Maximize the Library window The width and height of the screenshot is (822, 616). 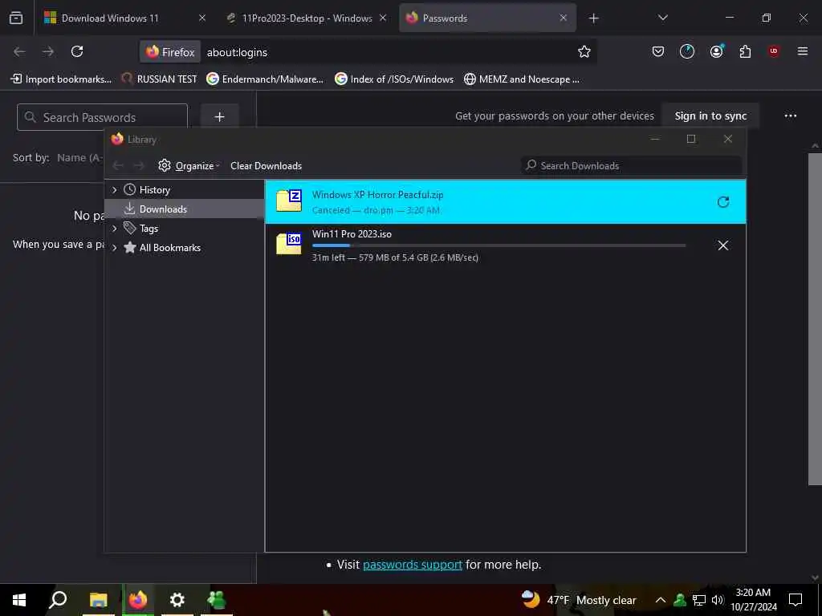691,139
